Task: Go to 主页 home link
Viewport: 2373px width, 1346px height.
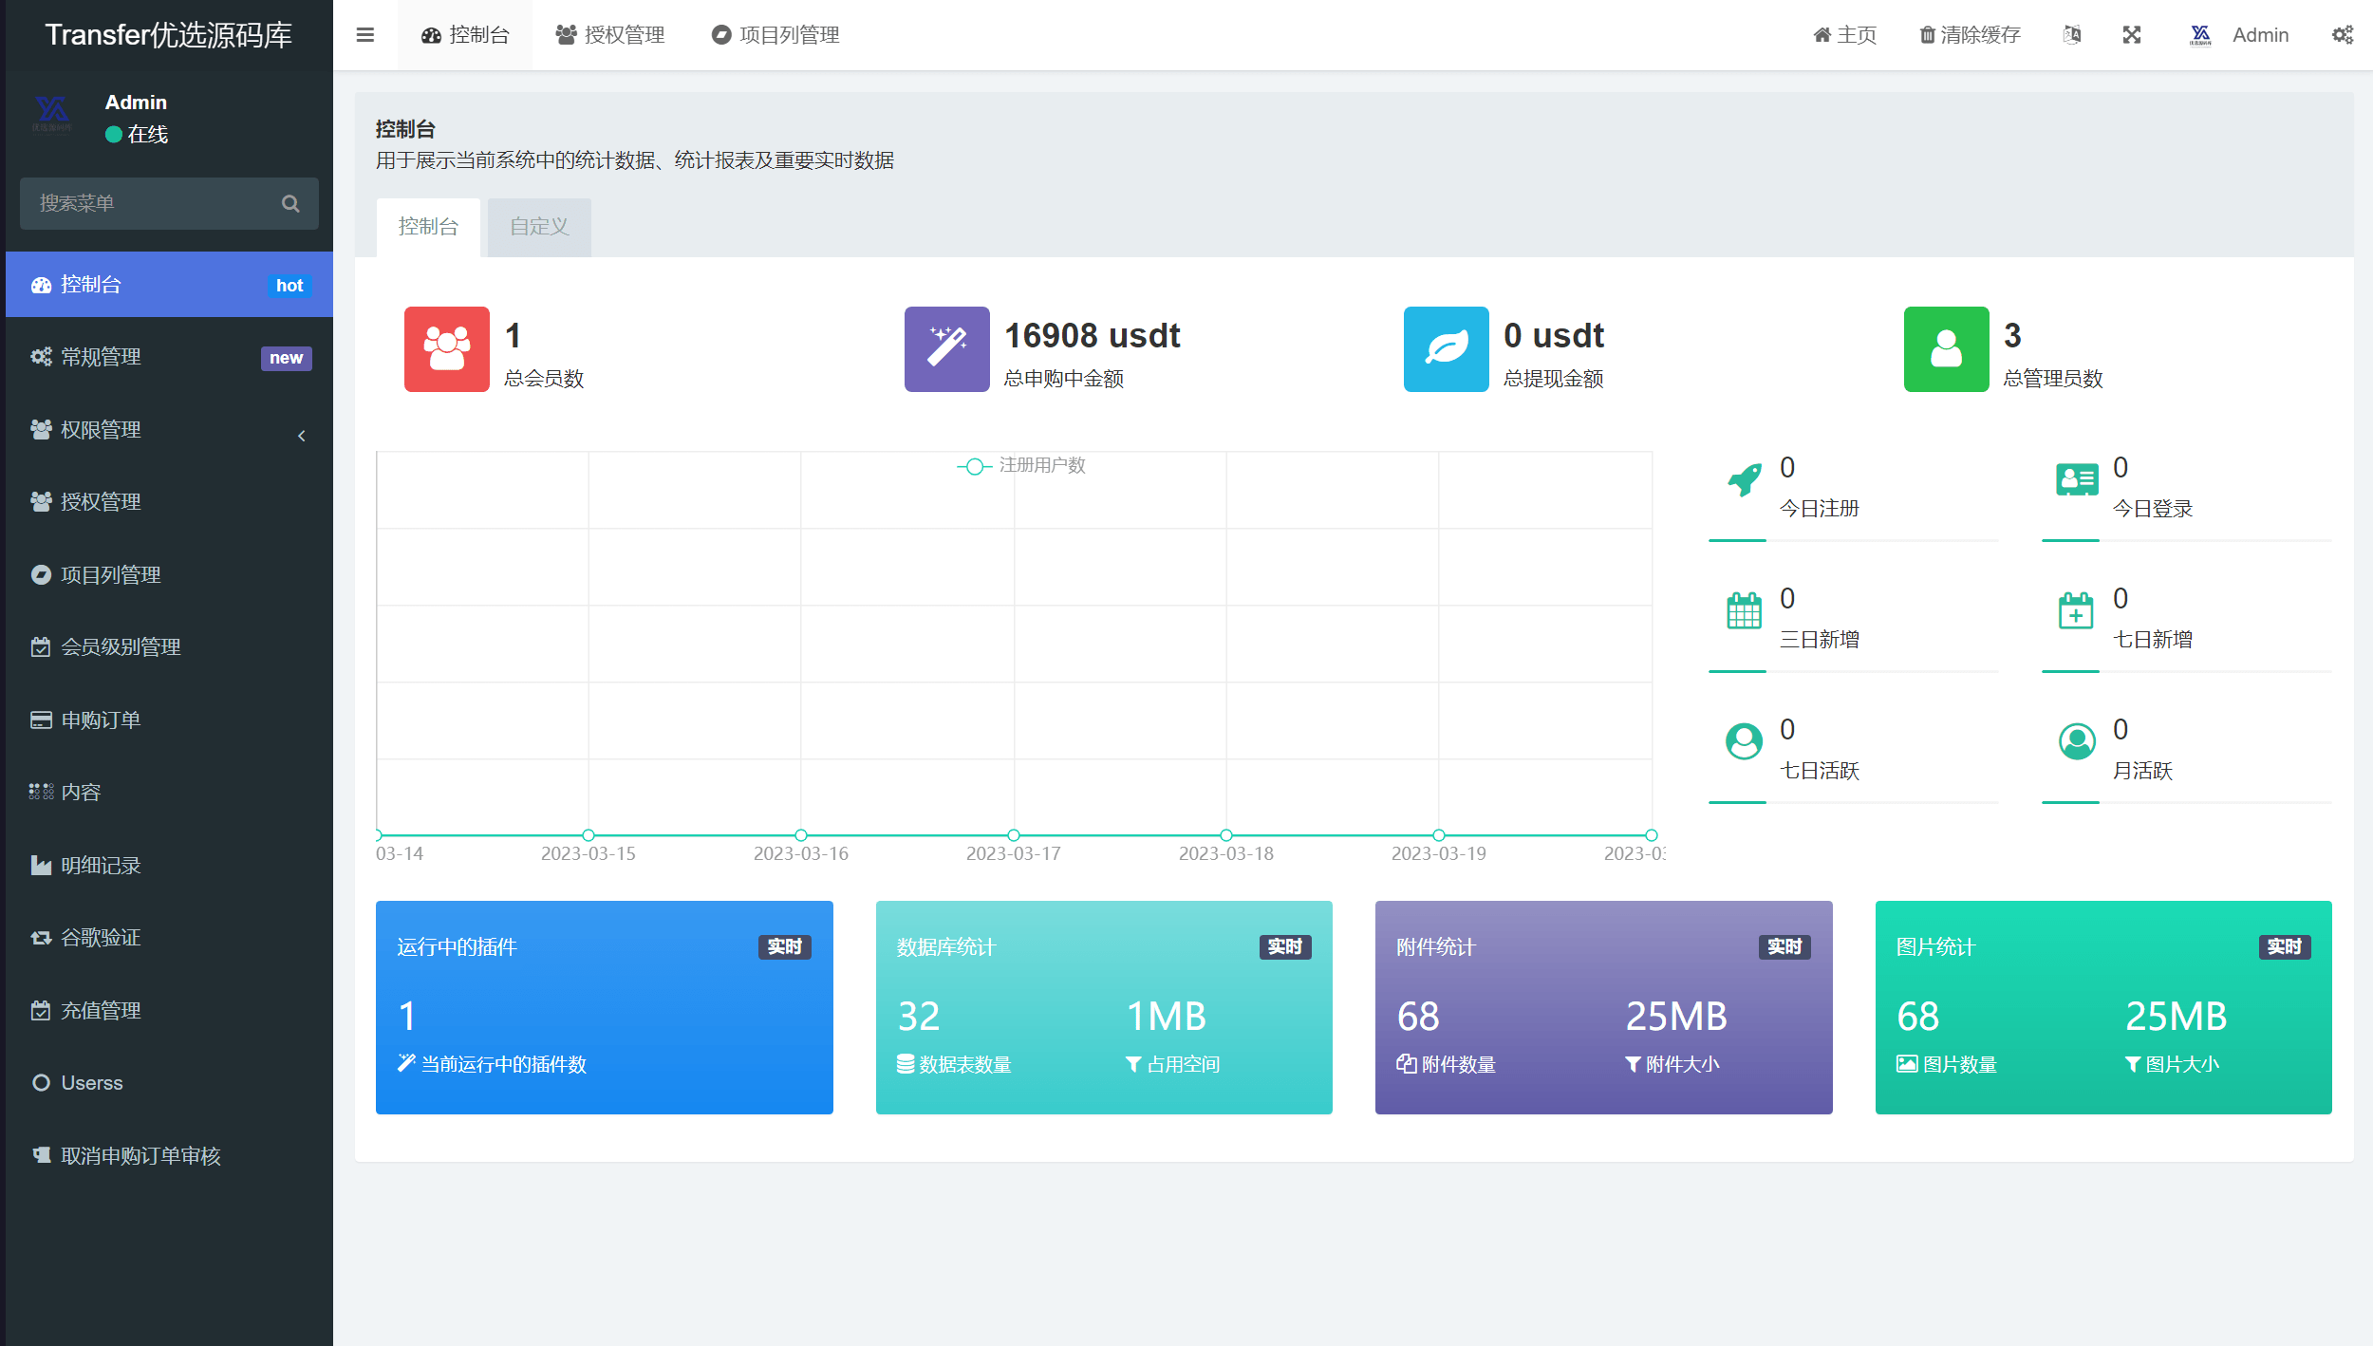Action: pyautogui.click(x=1844, y=35)
